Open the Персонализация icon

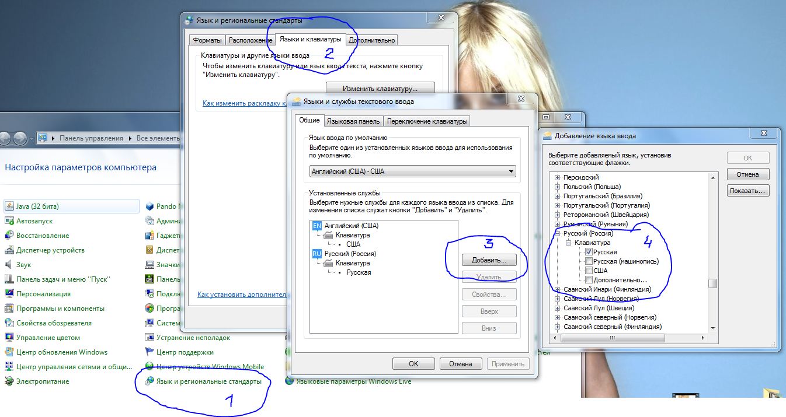tap(9, 294)
